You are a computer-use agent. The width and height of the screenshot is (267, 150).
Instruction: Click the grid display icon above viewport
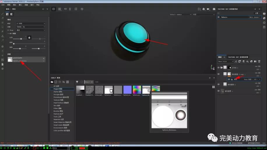[54, 9]
